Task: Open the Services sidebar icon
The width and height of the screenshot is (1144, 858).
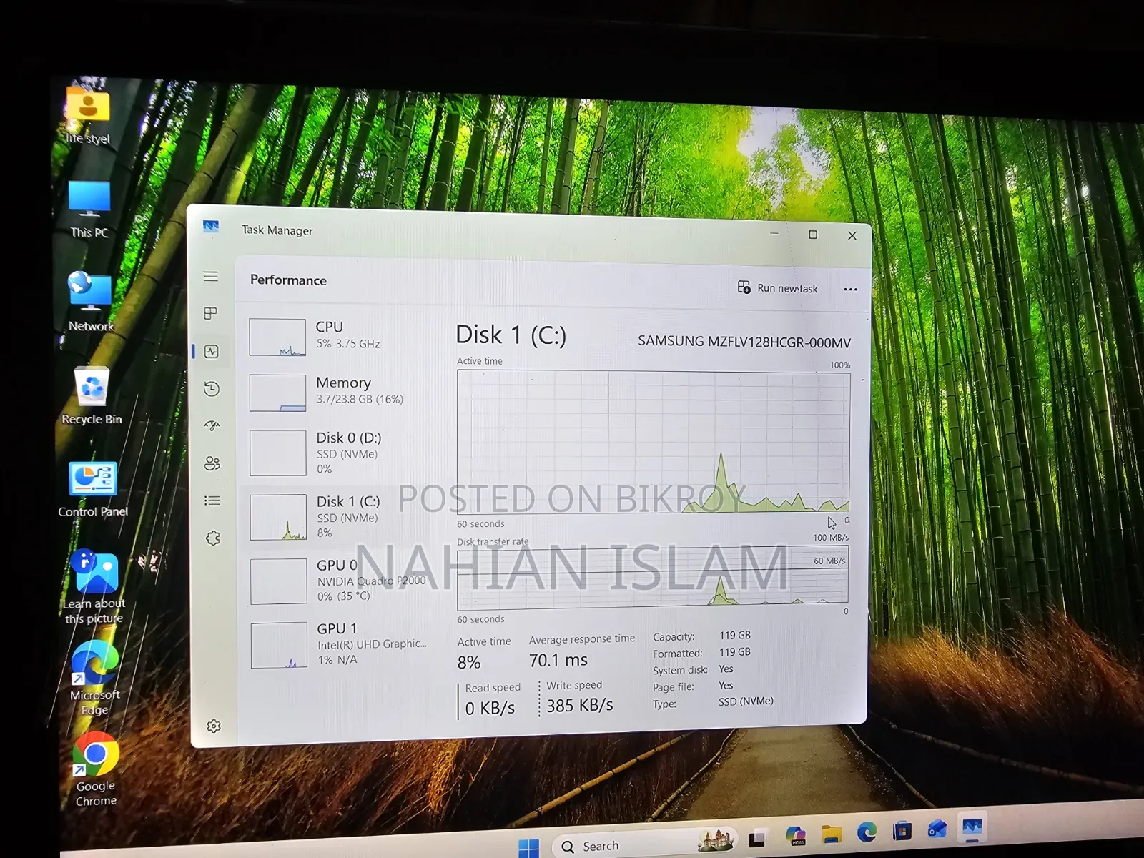Action: pyautogui.click(x=213, y=538)
